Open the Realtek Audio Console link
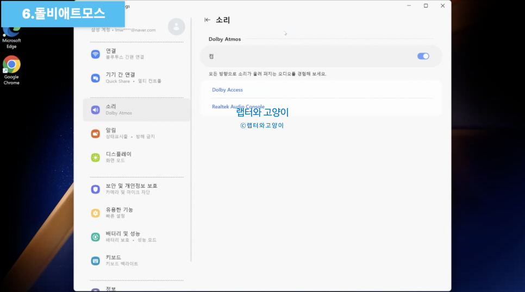Viewport: 525px width, 292px height. click(x=238, y=107)
